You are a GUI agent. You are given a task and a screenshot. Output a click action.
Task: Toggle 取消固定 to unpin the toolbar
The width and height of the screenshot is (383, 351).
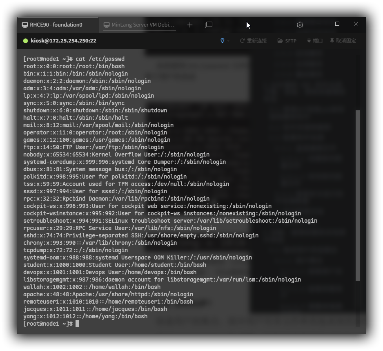click(343, 41)
